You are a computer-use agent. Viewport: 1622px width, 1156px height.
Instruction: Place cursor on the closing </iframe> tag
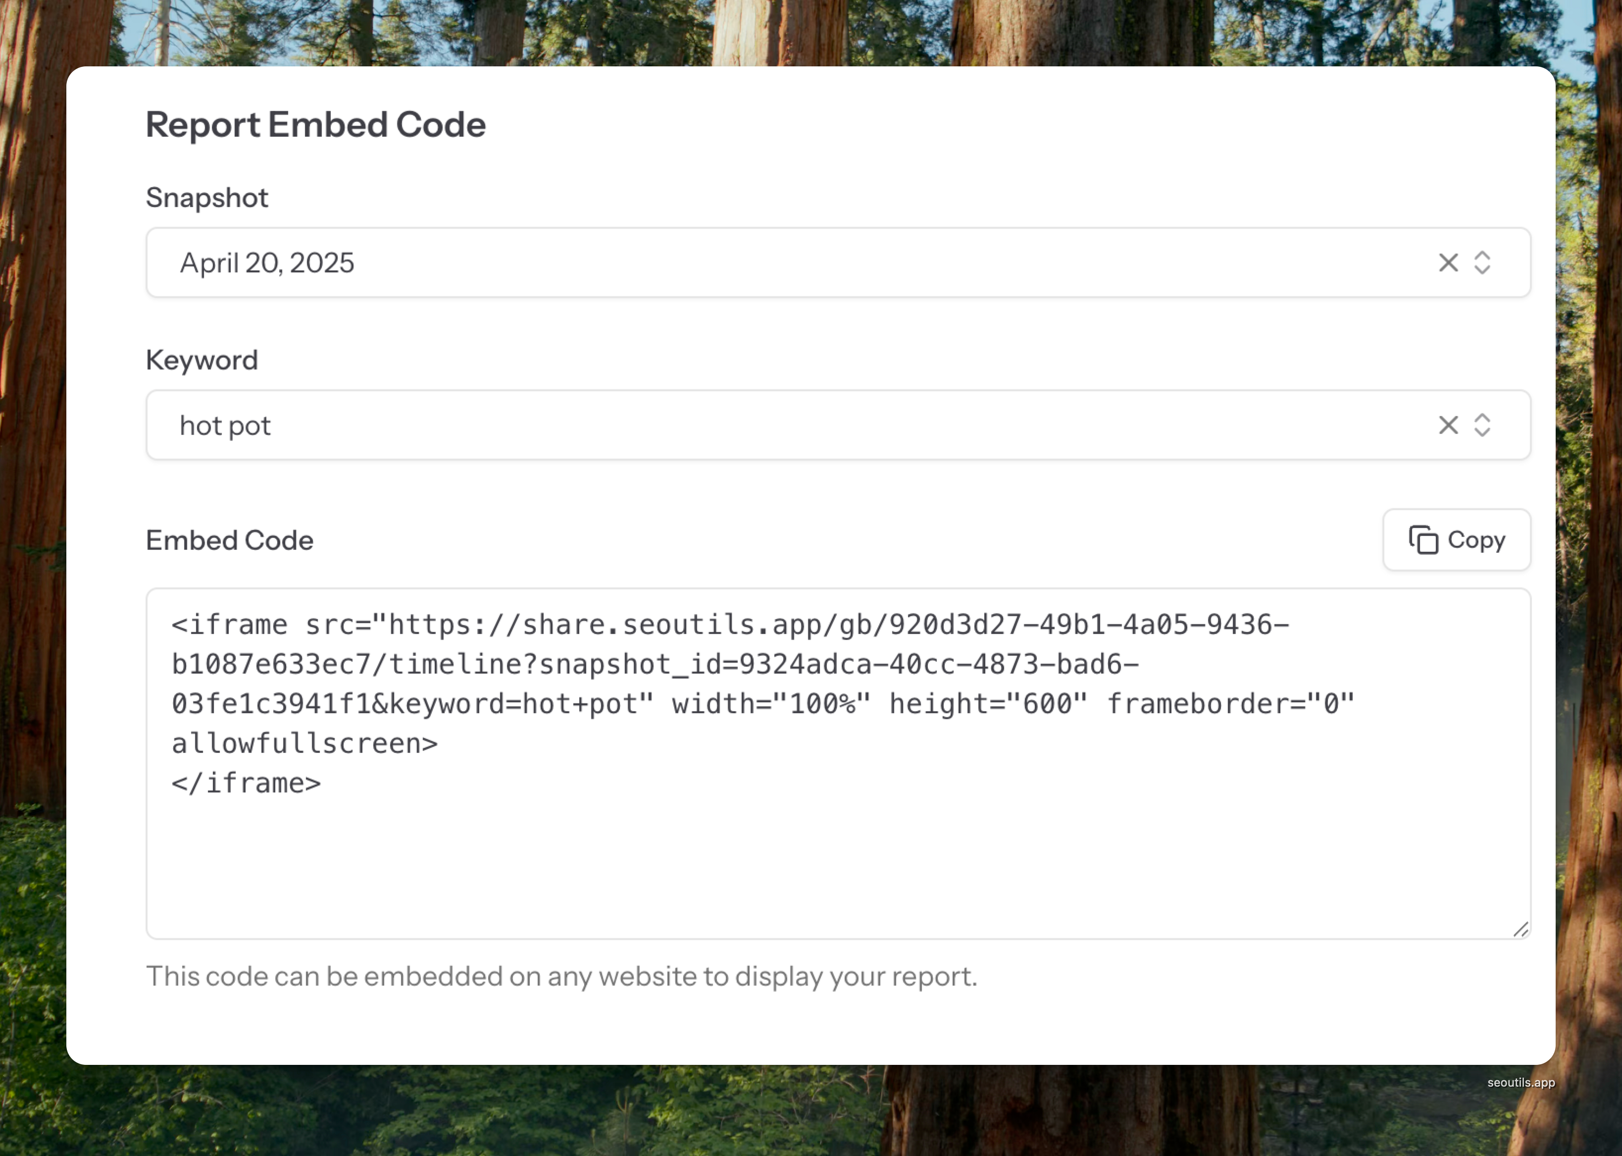(x=246, y=783)
